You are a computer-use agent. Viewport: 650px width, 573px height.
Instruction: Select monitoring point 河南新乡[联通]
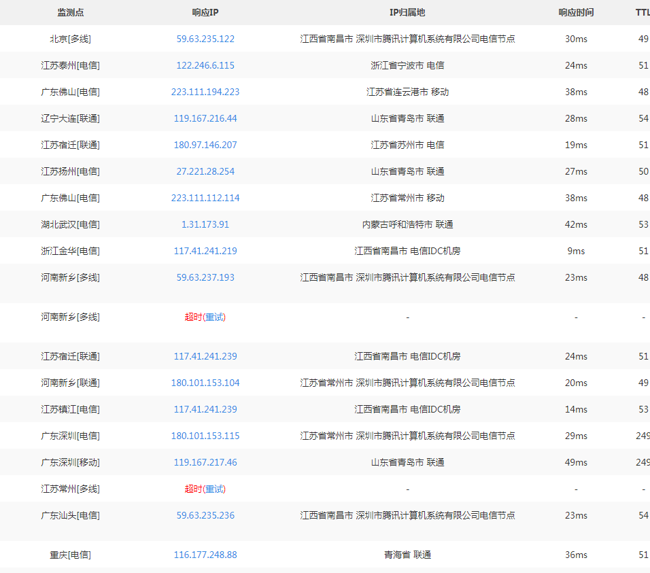click(x=71, y=383)
